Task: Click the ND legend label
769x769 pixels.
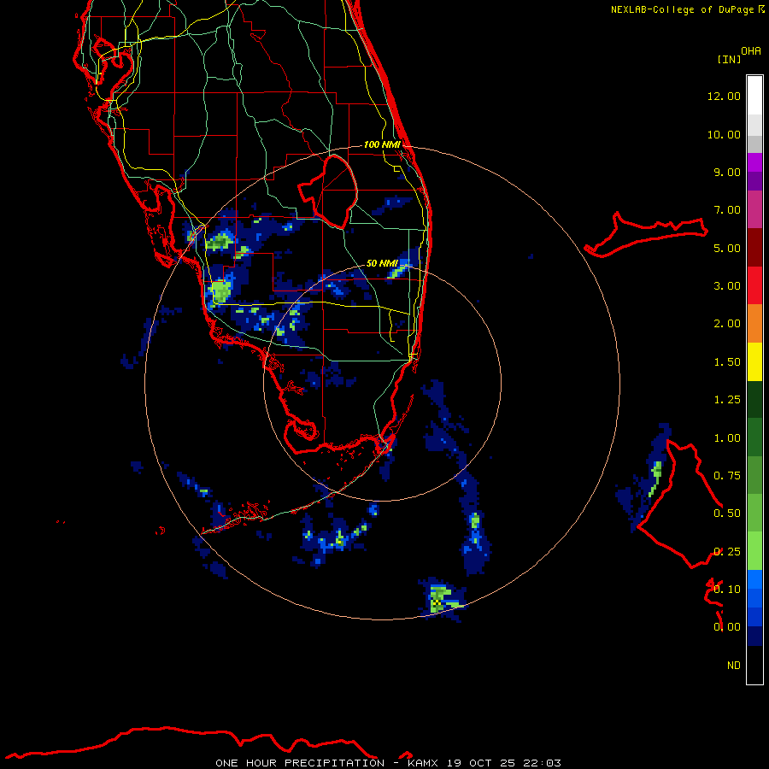Action: tap(734, 666)
